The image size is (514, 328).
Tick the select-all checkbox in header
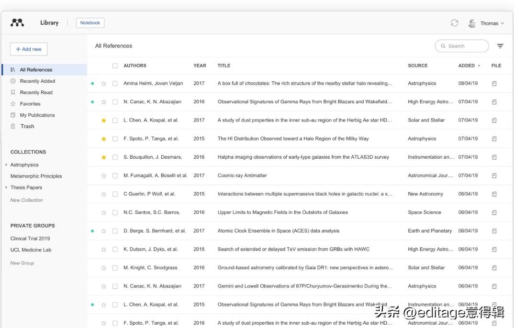(x=115, y=66)
